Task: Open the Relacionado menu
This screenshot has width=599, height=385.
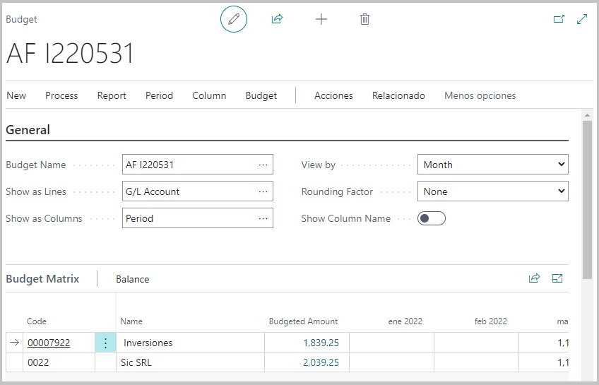Action: tap(398, 95)
